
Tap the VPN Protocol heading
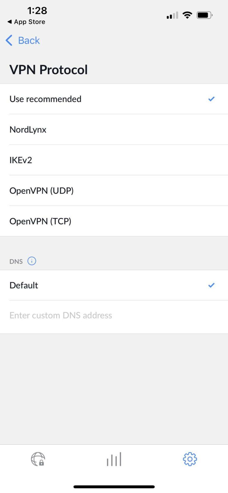pos(49,69)
